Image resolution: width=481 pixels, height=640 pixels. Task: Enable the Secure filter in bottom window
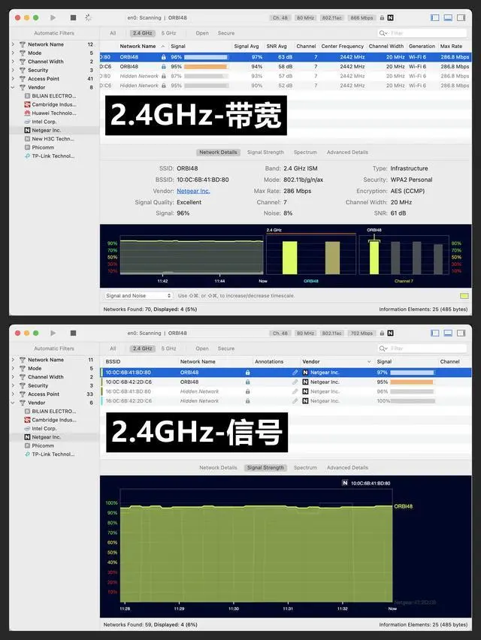pos(226,349)
